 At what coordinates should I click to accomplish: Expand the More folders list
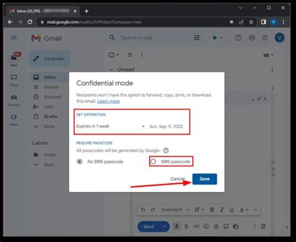[x=45, y=126]
